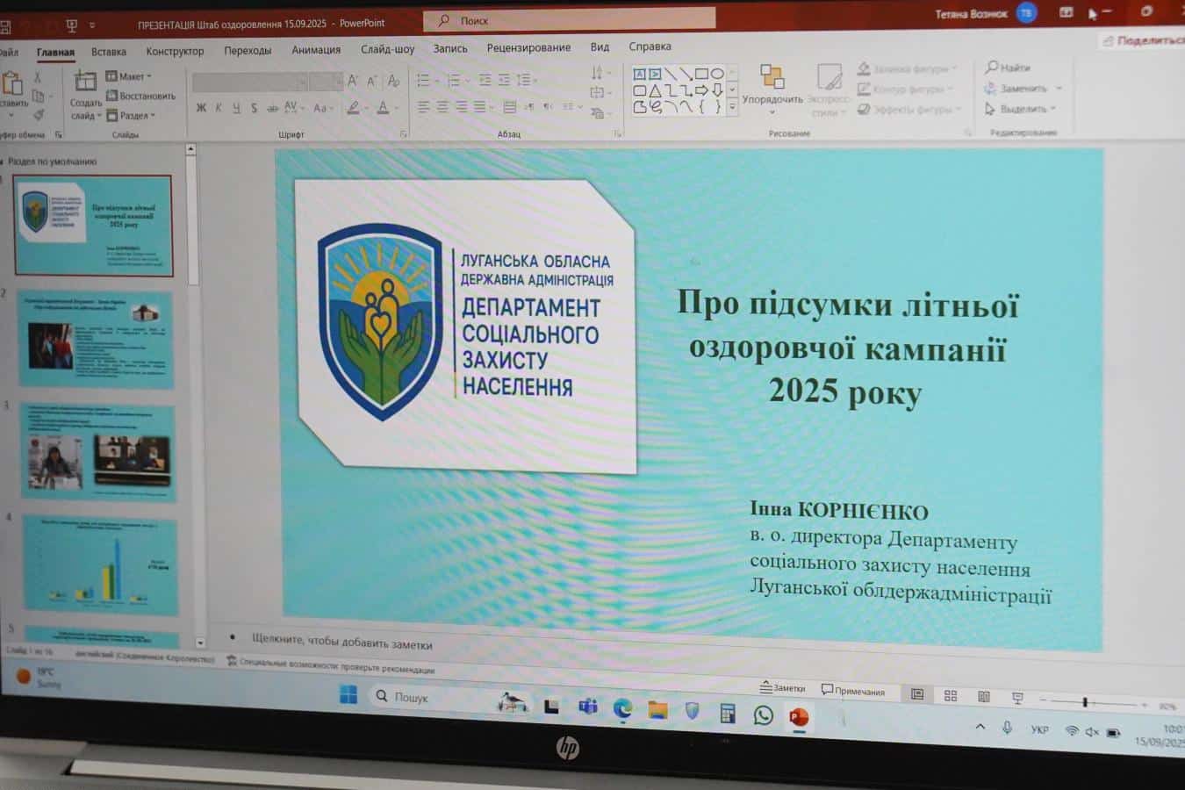Open the Ribbon Display Options button

(x=1066, y=12)
